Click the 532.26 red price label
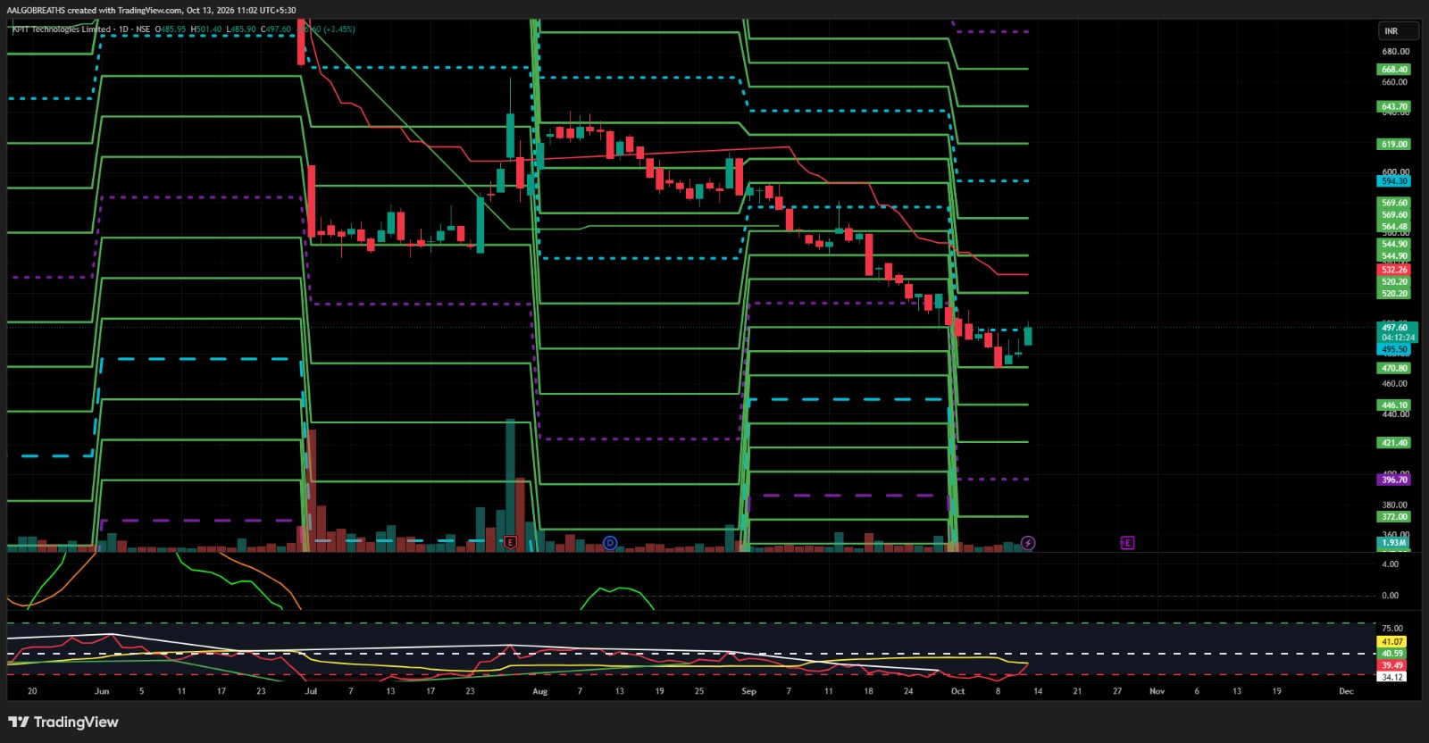 click(x=1394, y=269)
